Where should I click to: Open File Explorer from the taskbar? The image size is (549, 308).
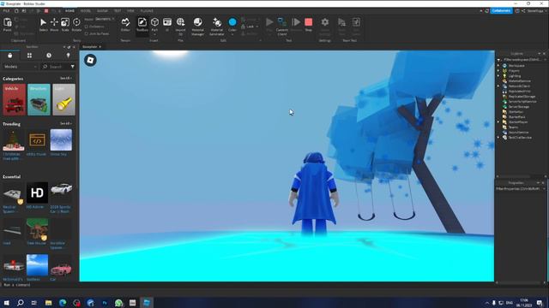point(48,303)
